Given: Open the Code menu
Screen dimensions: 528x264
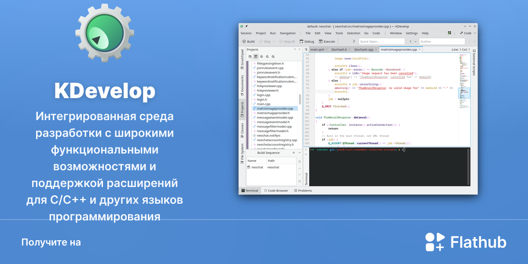Looking at the screenshot, I should [376, 33].
